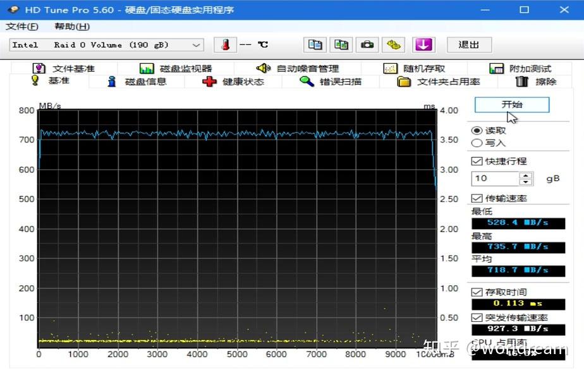Open the purple download arrow icon
584x373 pixels.
[423, 45]
